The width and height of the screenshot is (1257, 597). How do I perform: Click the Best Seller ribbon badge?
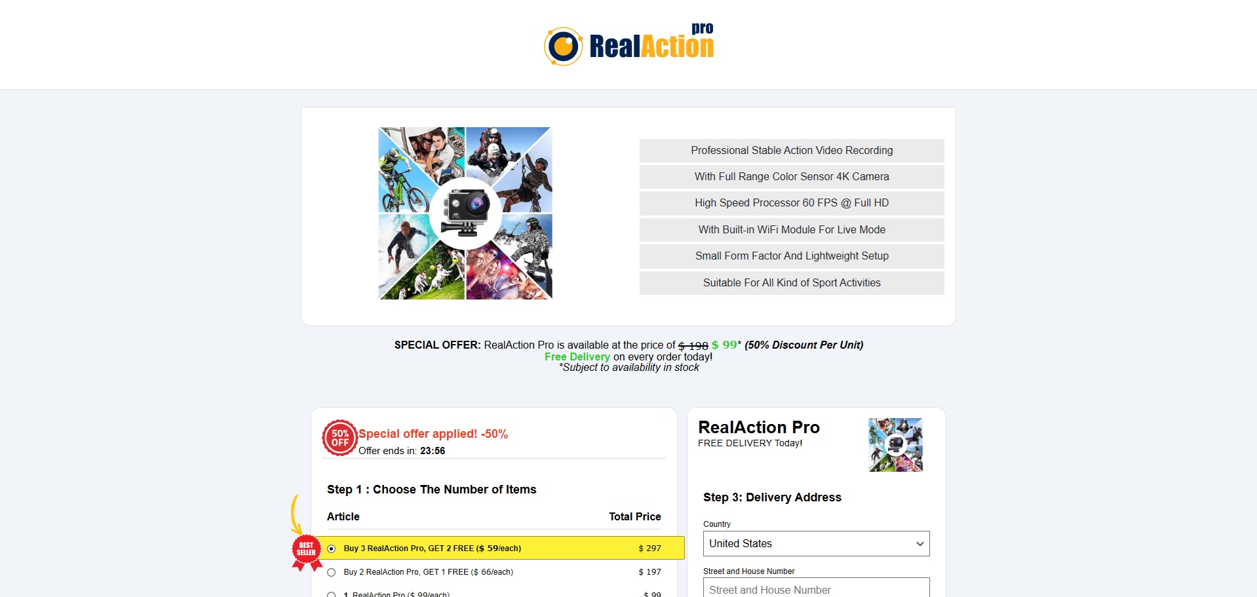306,550
